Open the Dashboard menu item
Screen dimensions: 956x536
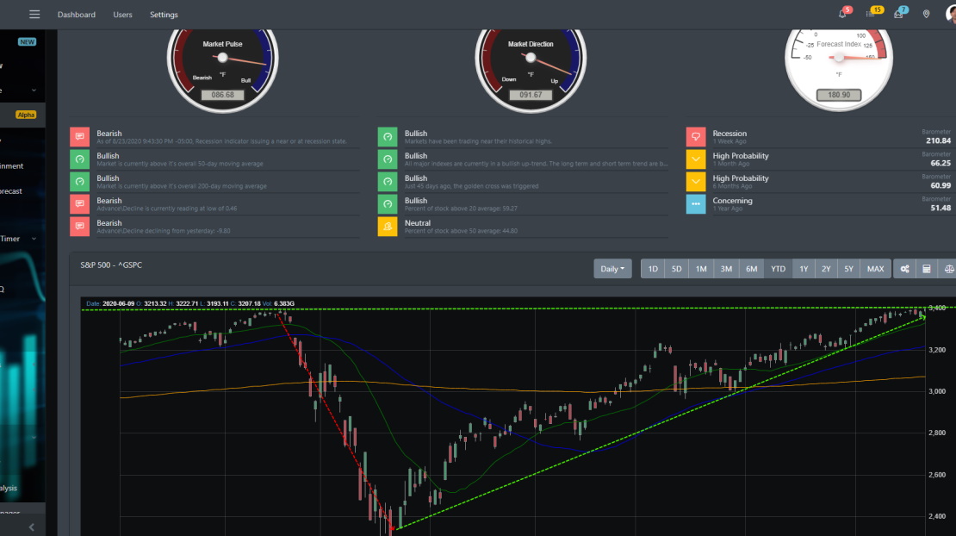[76, 15]
